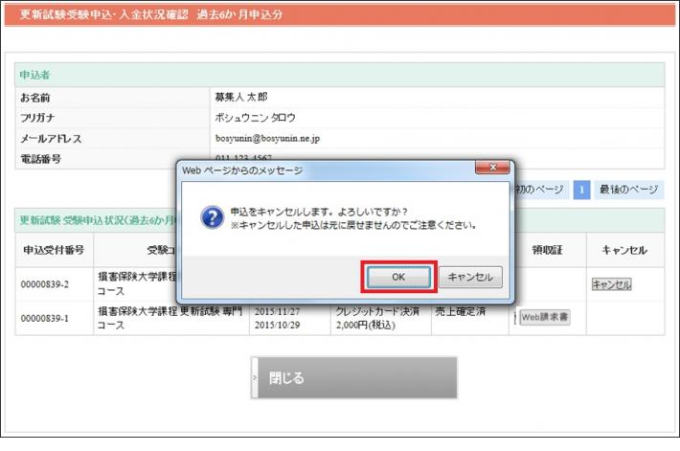Go to 最初のページ in pagination

tap(540, 190)
